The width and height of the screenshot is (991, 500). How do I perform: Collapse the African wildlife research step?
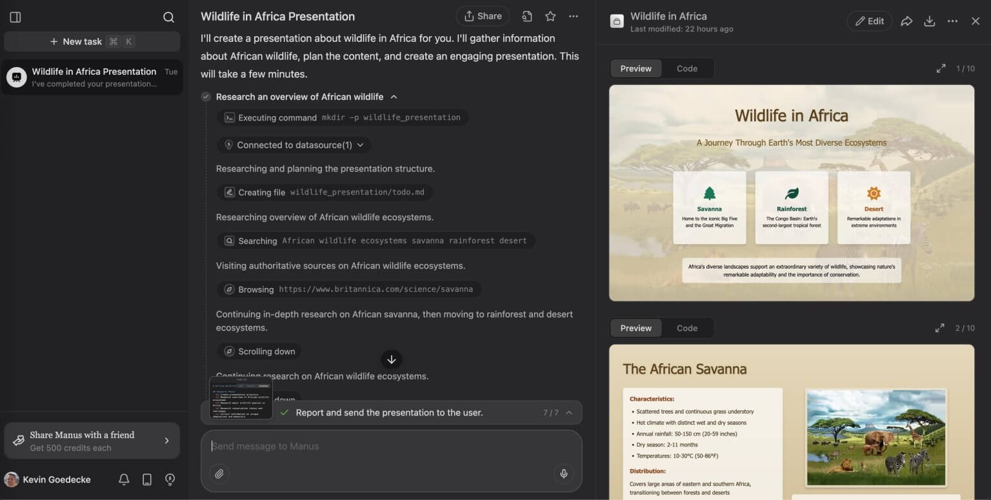pos(394,97)
